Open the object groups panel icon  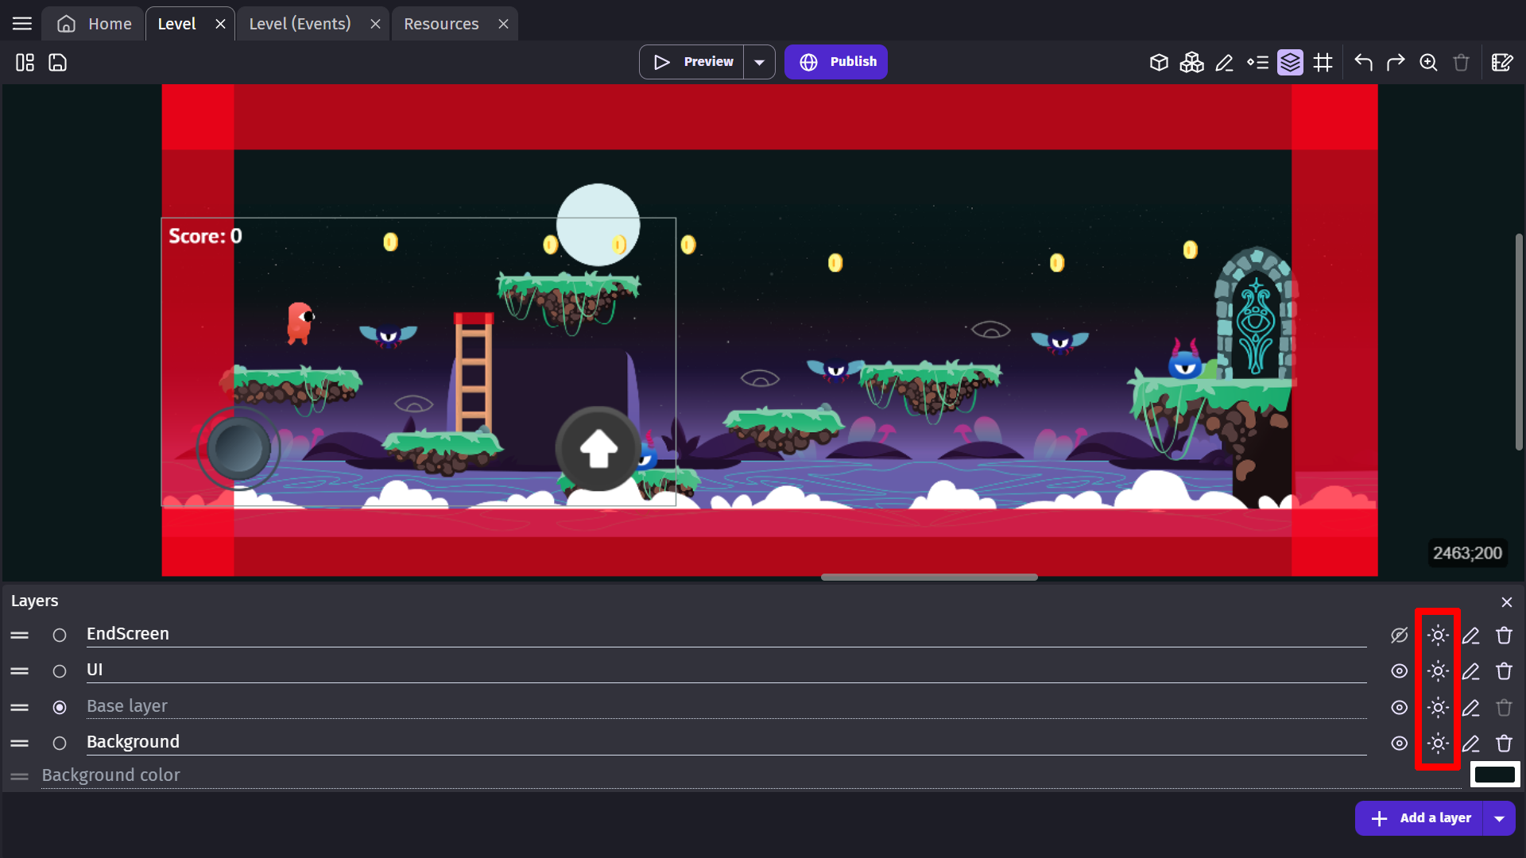1191,62
